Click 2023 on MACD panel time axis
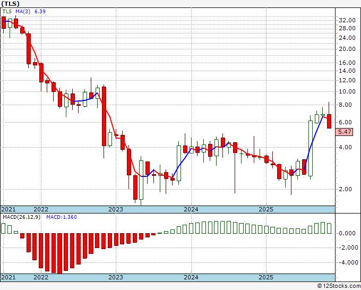The height and width of the screenshot is (290, 361). pos(116,277)
